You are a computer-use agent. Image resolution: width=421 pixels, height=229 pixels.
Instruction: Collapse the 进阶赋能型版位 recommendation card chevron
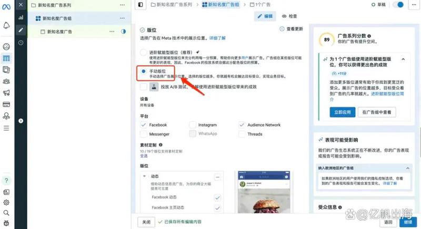(403, 59)
